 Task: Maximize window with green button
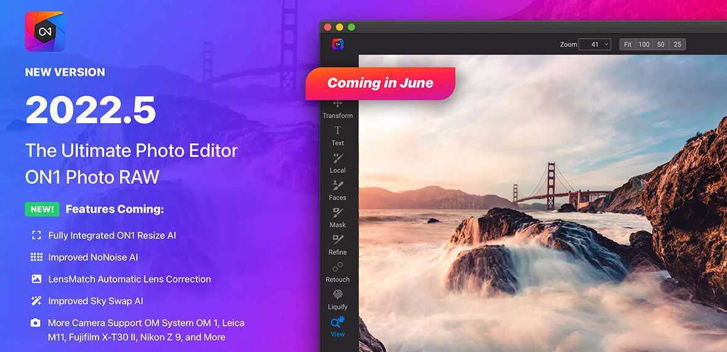(351, 27)
